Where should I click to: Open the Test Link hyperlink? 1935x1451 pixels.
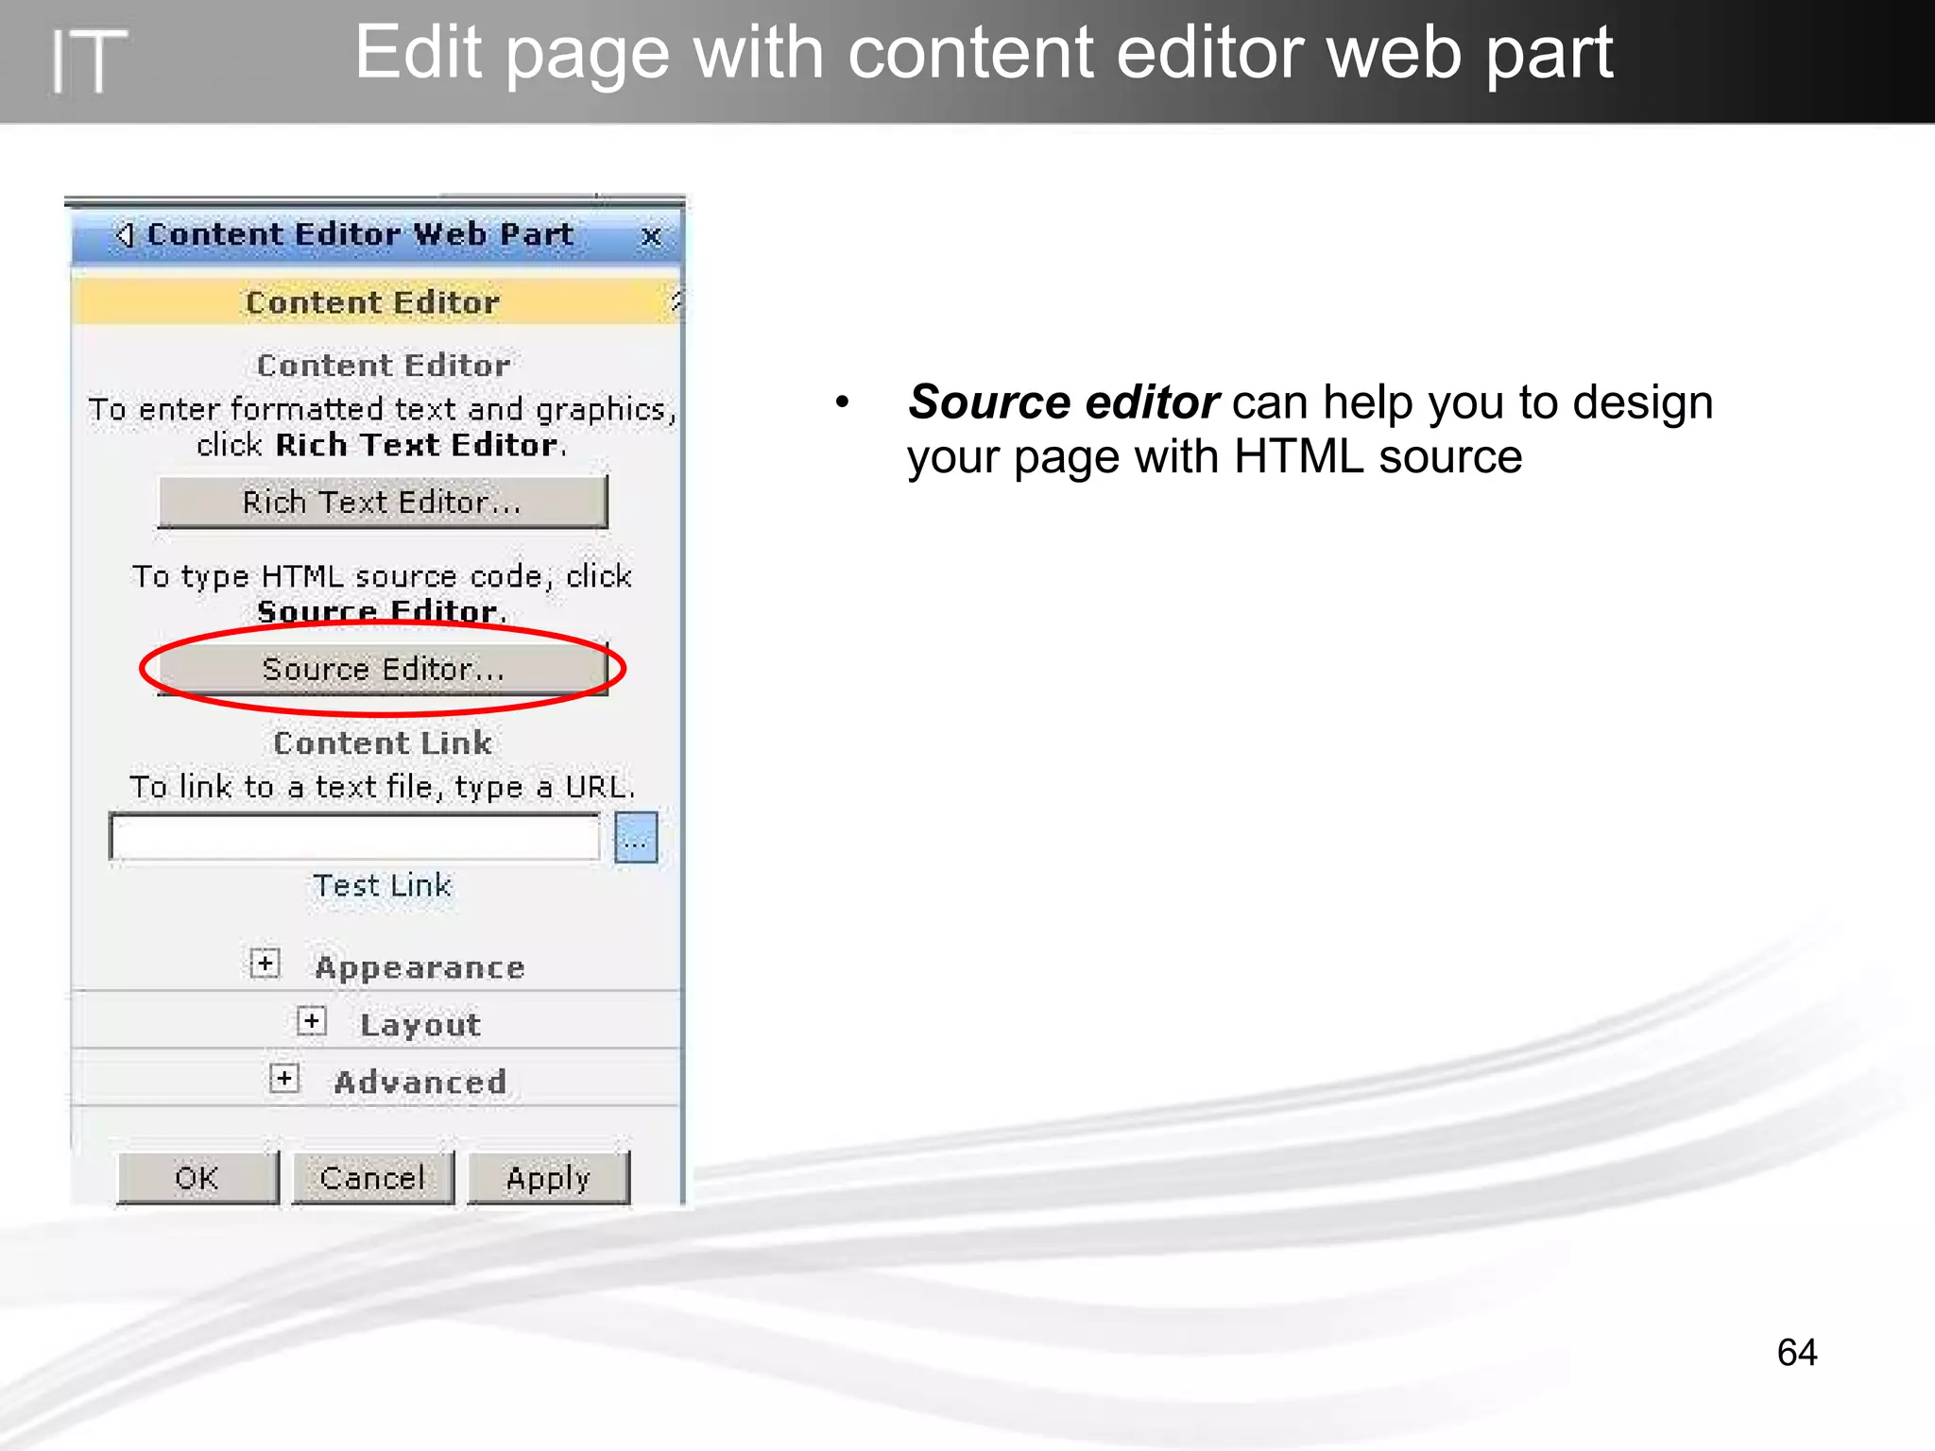click(x=383, y=885)
